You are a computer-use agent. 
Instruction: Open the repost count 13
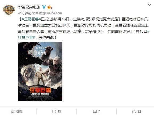59,112
